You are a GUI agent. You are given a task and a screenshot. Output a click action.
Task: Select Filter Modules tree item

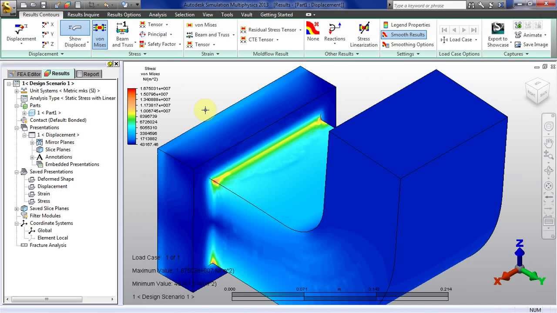45,216
